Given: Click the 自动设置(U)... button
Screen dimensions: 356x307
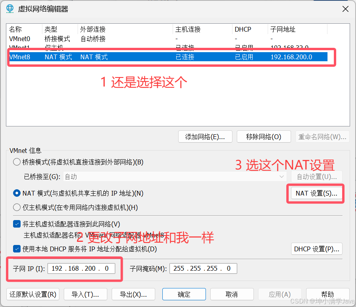Looking at the screenshot, I should (317, 177).
